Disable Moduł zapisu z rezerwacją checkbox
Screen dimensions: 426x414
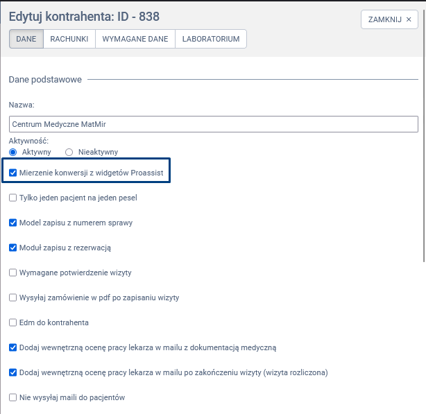[x=13, y=248]
